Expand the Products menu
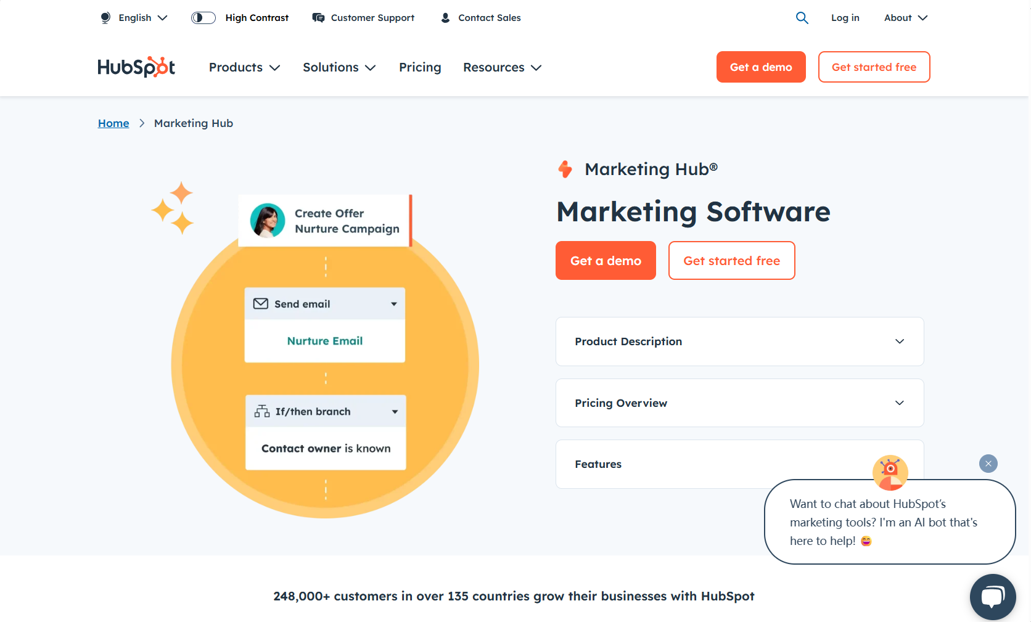This screenshot has height=622, width=1031. click(244, 67)
